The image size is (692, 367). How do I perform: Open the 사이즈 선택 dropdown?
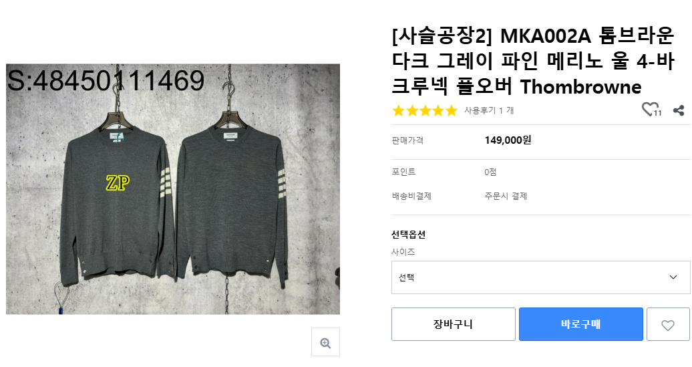coord(540,277)
